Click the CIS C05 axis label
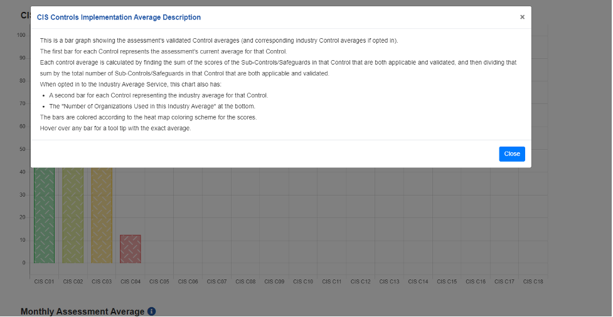The height and width of the screenshot is (317, 613). click(159, 282)
